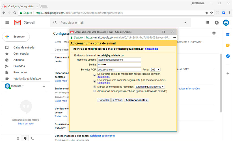This screenshot has width=233, height=141.
Task: Toggle always use SSL connection checkbox
Action: coord(94,81)
